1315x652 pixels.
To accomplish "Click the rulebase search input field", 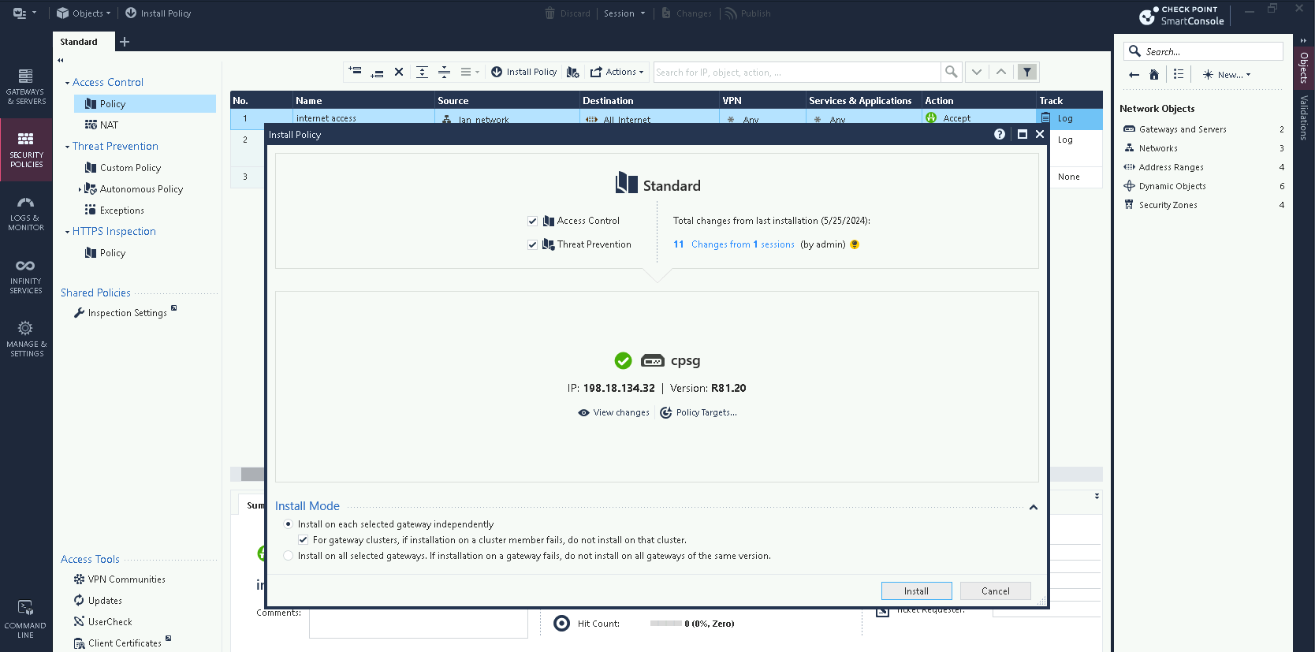I will 796,73.
